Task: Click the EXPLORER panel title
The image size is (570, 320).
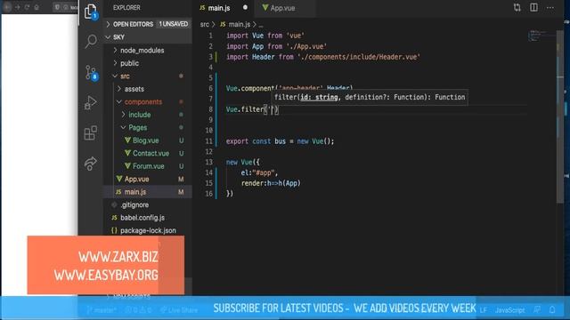Action: tap(126, 8)
